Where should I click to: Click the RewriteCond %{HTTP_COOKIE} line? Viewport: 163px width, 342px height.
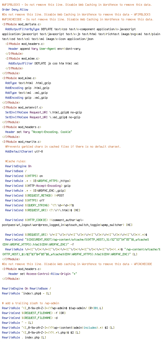[67, 222]
